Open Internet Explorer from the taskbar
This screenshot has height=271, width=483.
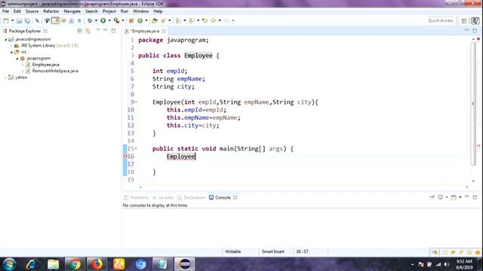click(x=31, y=264)
